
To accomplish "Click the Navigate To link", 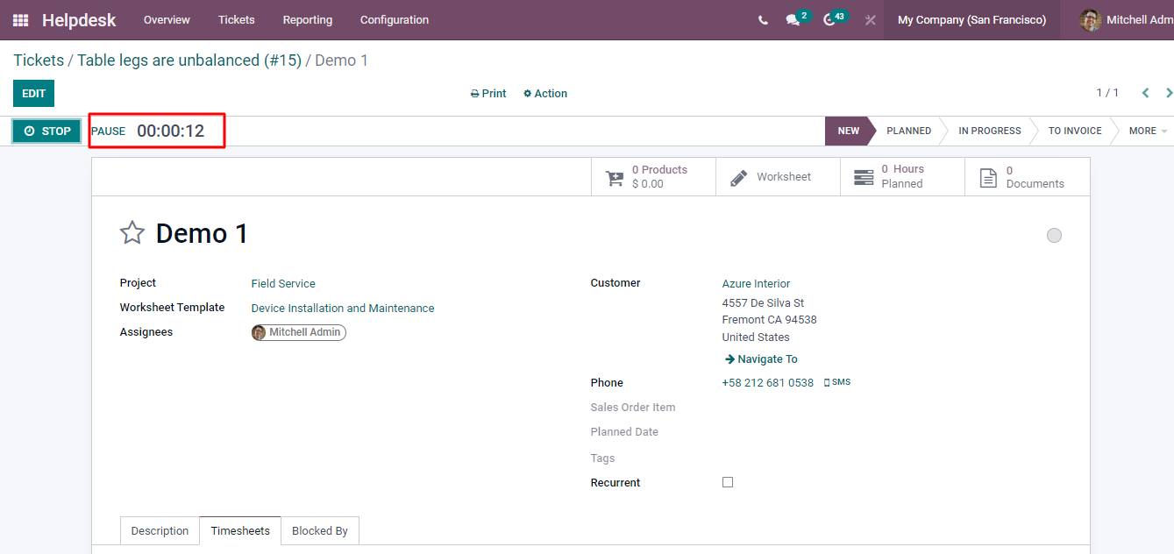I will 761,359.
